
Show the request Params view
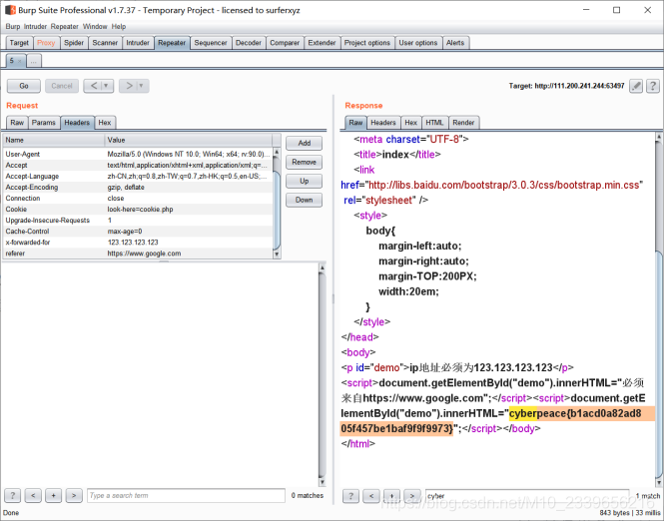click(x=44, y=123)
